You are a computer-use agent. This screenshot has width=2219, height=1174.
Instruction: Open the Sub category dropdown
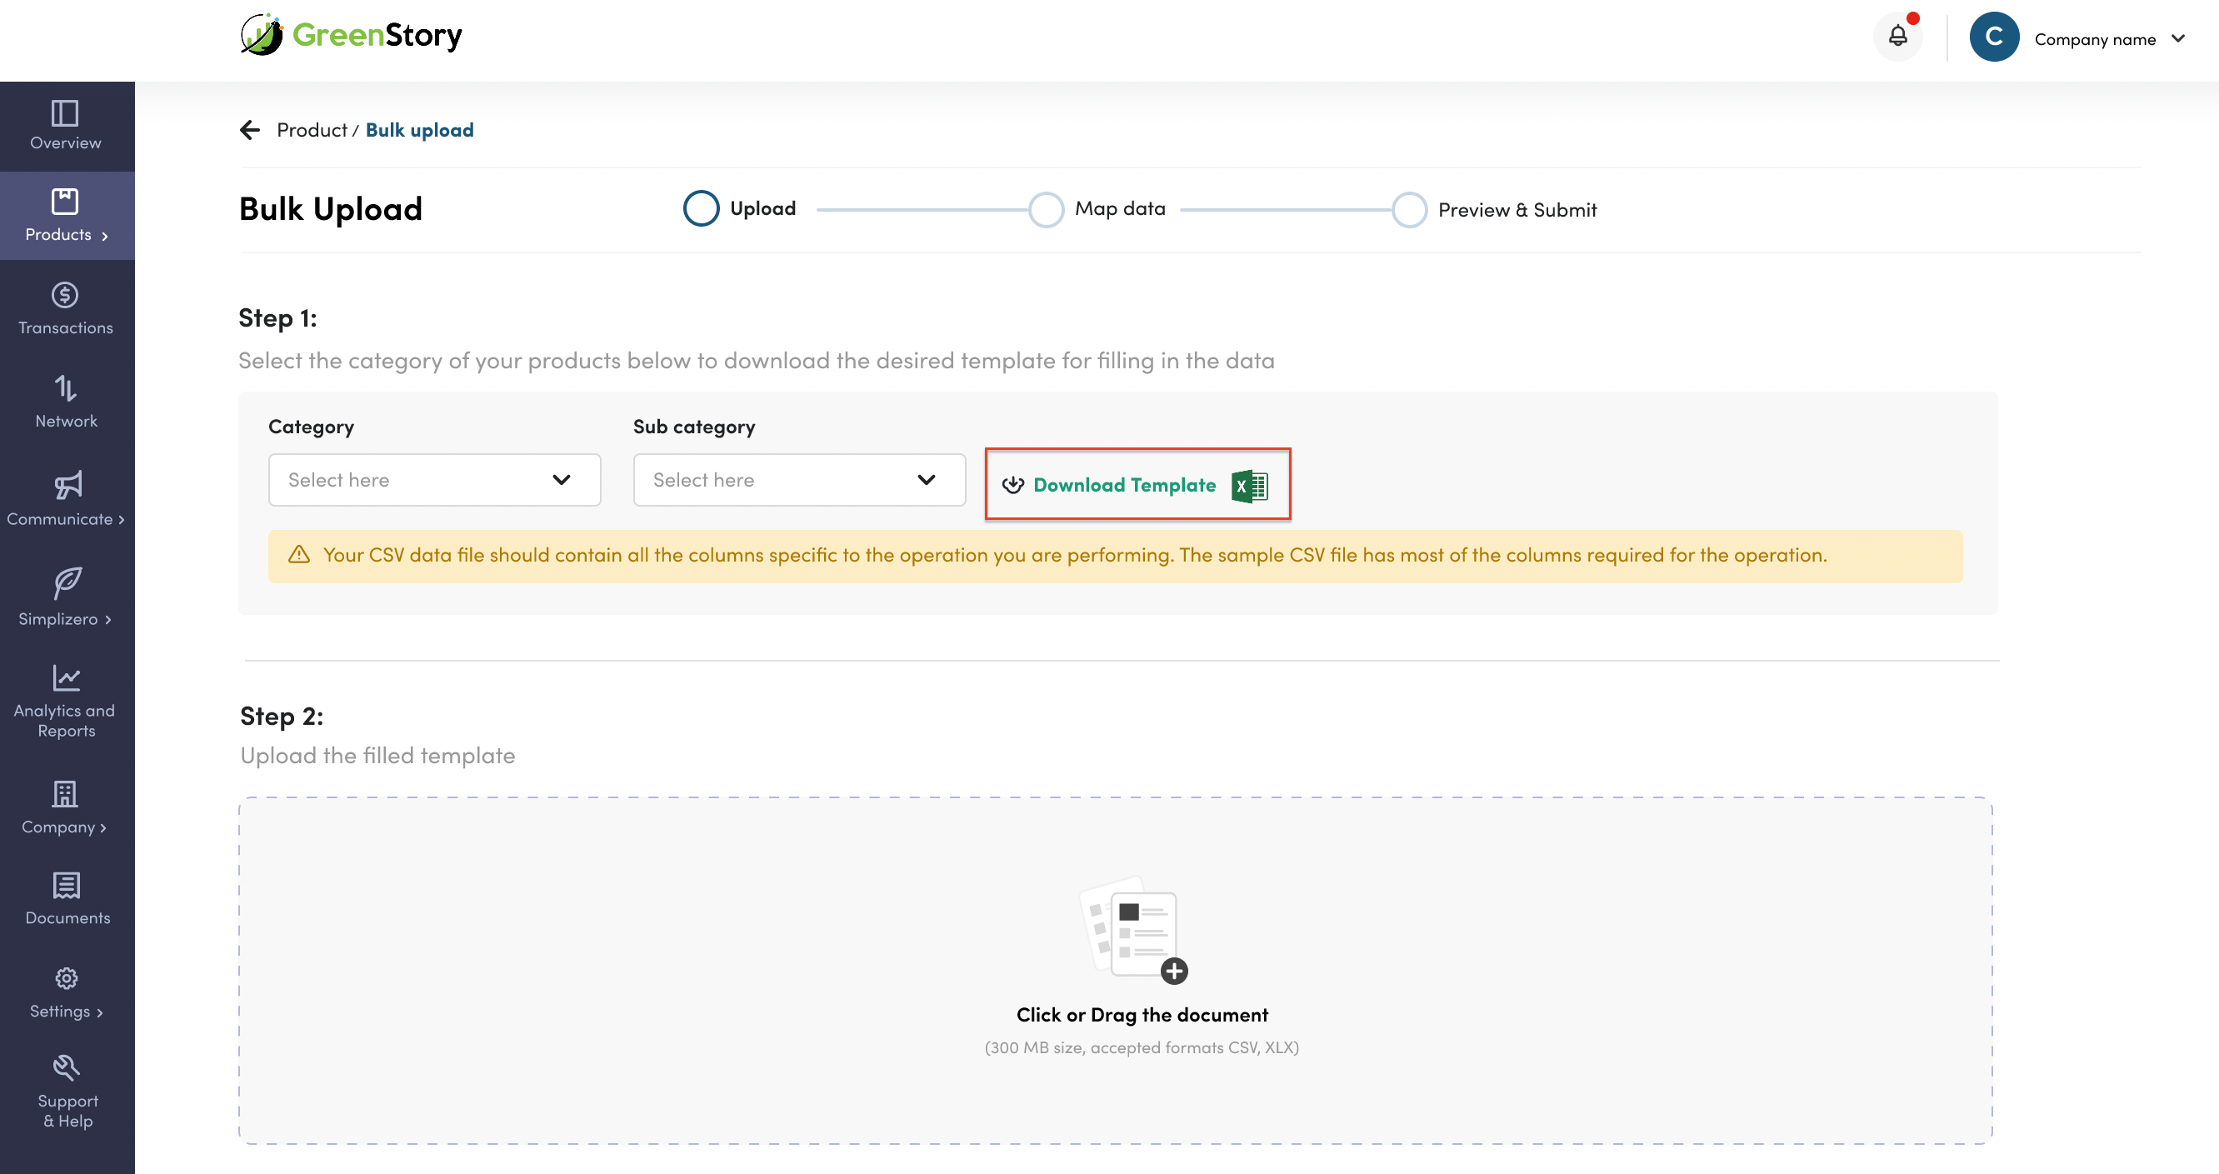tap(798, 480)
